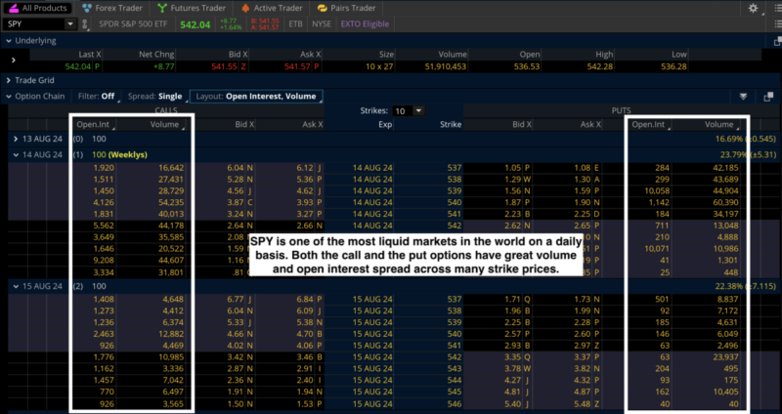Open the SPY symbol dropdown arrow

click(x=70, y=23)
